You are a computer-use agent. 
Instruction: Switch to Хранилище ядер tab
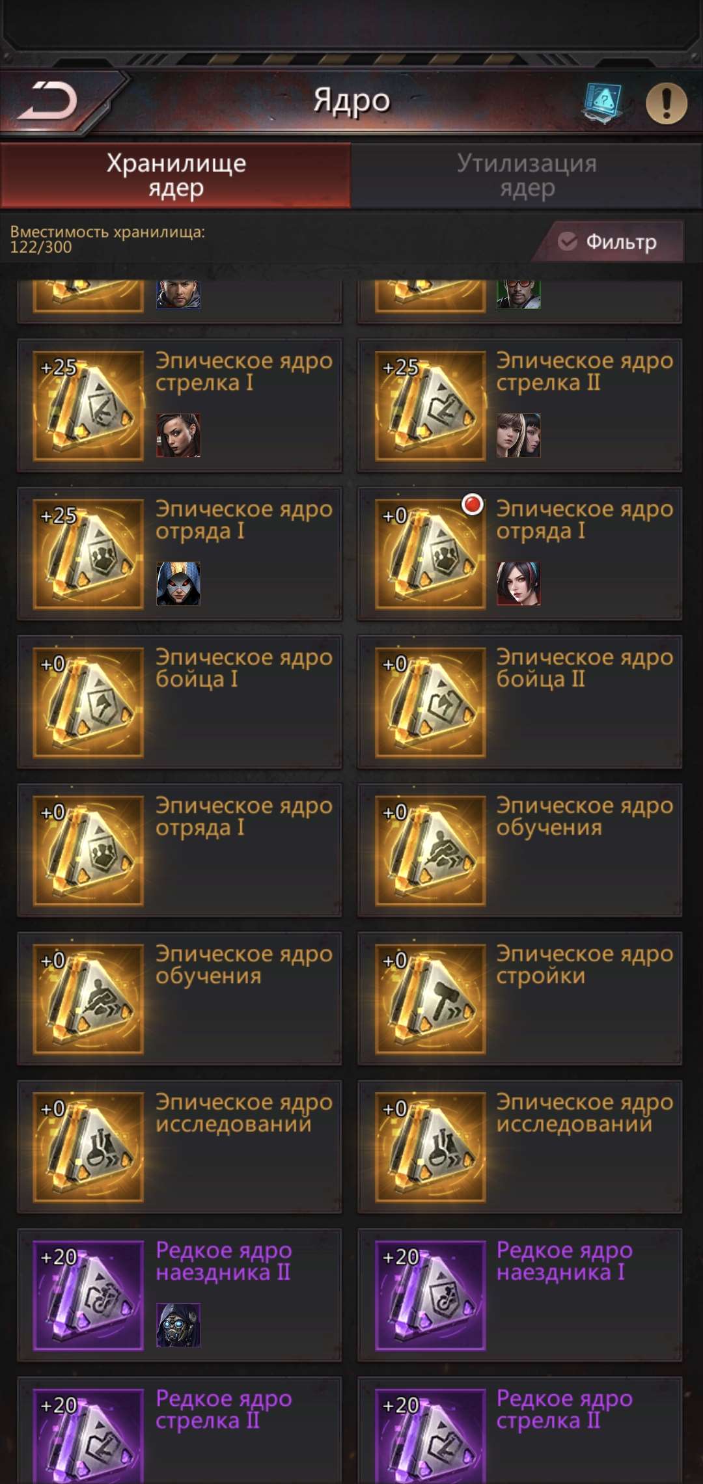(x=176, y=175)
